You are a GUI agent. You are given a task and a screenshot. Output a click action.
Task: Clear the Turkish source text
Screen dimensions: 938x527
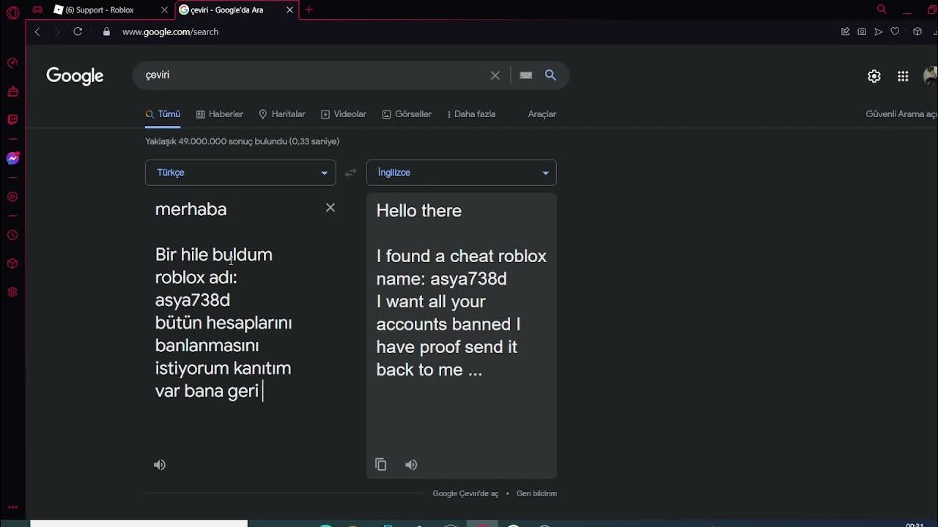[x=330, y=208]
